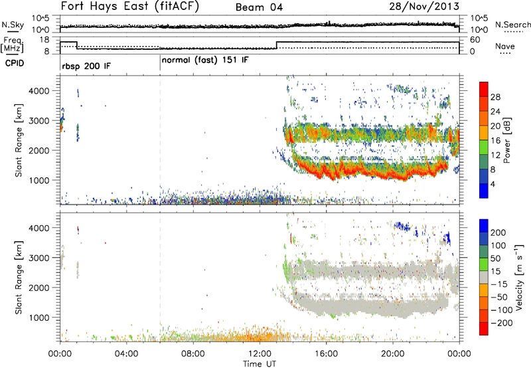Click the '08:00' time axis tick label
This screenshot has height=368, width=531.
tap(193, 354)
